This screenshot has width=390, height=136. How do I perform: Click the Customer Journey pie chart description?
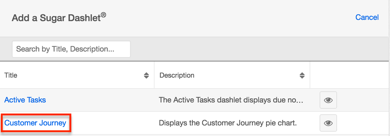tap(227, 123)
